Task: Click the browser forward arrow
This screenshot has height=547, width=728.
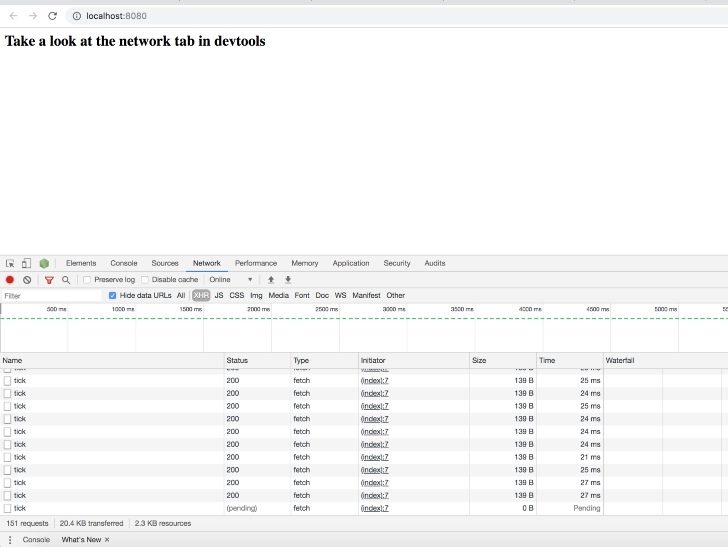Action: [33, 16]
